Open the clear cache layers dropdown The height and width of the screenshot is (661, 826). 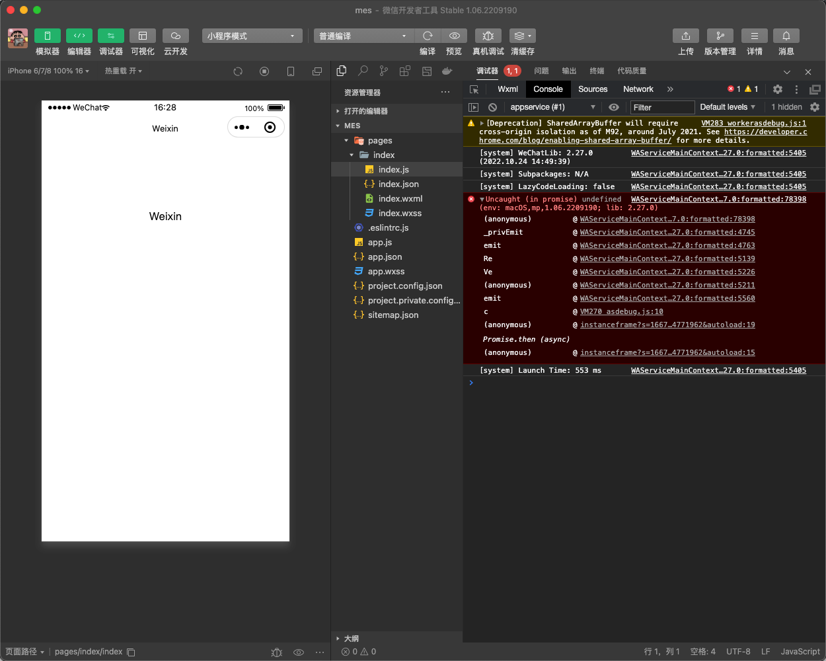point(523,36)
